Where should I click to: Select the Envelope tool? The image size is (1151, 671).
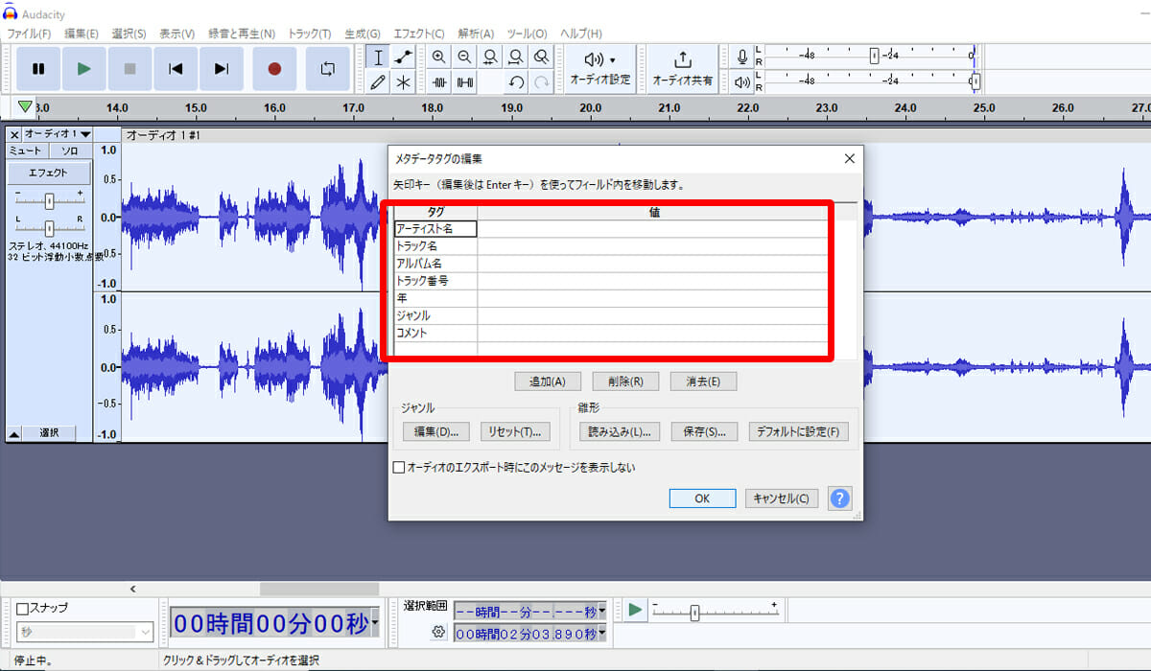(x=404, y=58)
